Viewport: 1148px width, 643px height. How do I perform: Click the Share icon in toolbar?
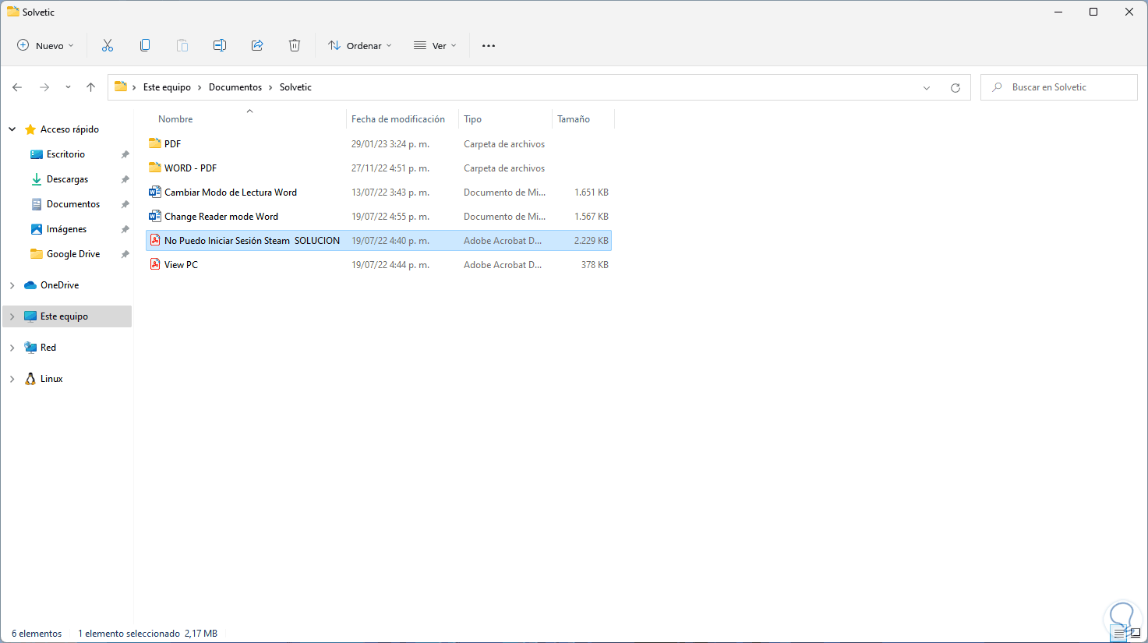click(x=257, y=45)
